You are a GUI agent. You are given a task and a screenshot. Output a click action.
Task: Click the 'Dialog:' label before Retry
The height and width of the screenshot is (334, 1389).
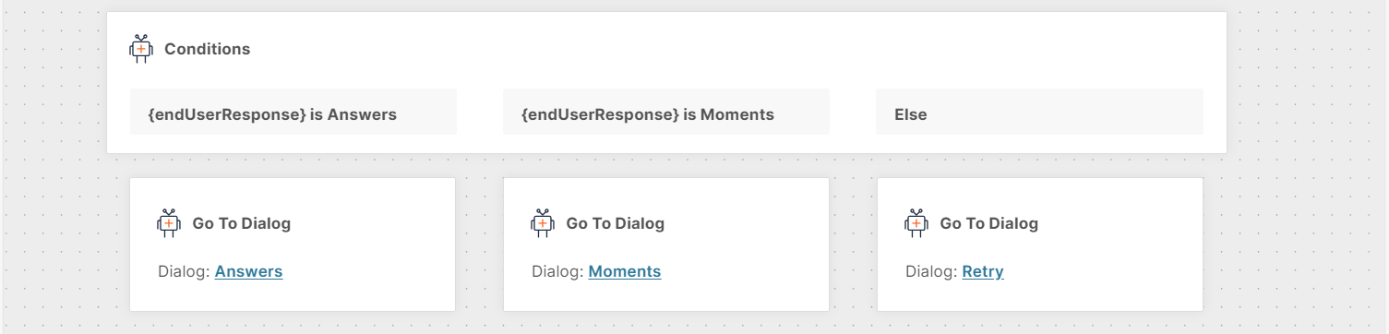[x=932, y=271]
